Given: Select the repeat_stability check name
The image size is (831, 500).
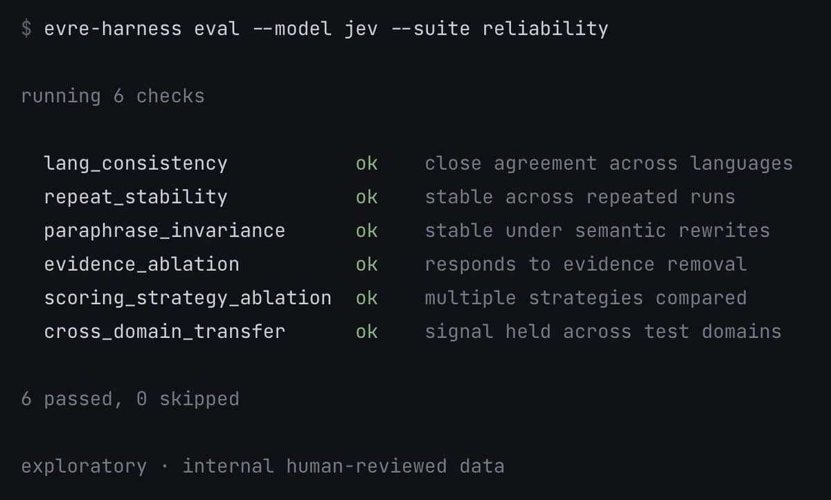Looking at the screenshot, I should click(136, 197).
